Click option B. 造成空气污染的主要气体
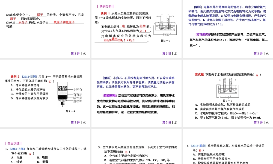 (x=137, y=160)
